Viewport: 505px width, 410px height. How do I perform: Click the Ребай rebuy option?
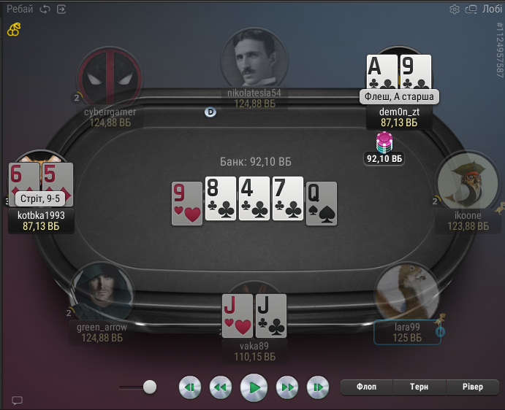[20, 9]
